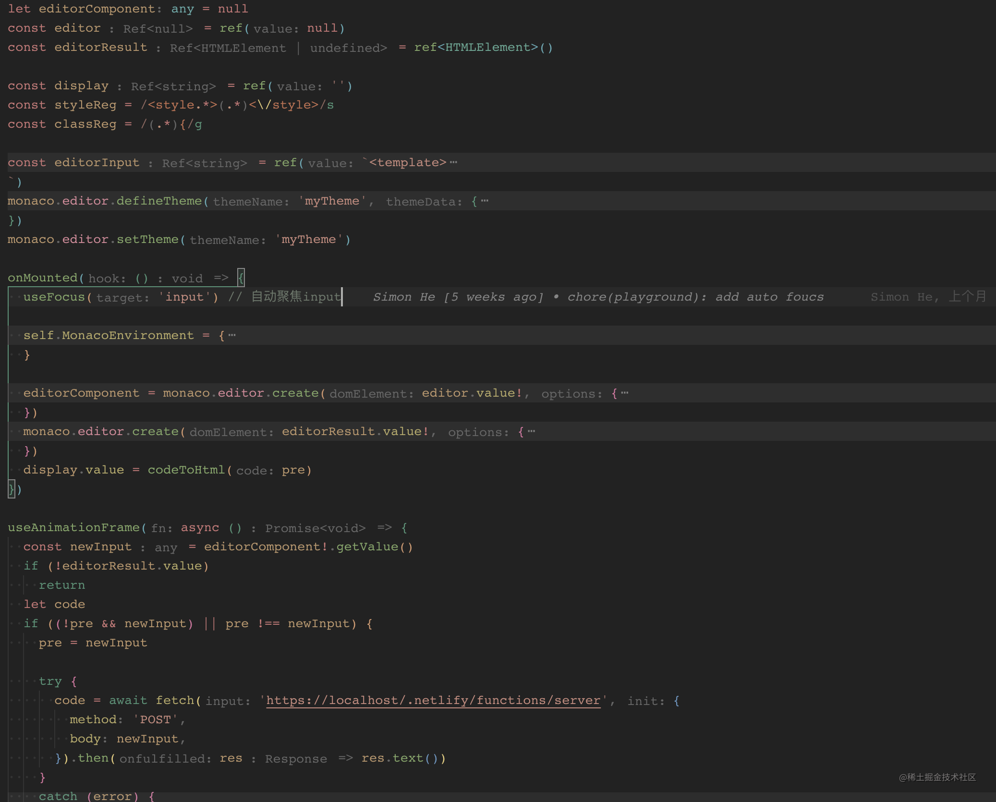The width and height of the screenshot is (996, 802).
Task: Click the codeToHtml call on display.value line
Action: [186, 470]
